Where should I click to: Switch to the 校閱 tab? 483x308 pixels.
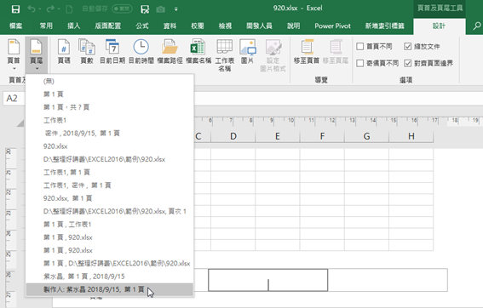(x=198, y=26)
